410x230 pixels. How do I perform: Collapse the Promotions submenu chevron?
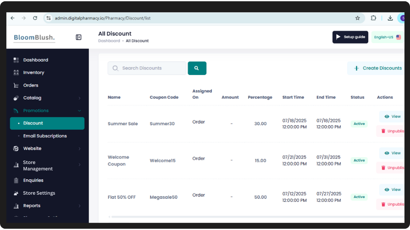[x=79, y=111]
